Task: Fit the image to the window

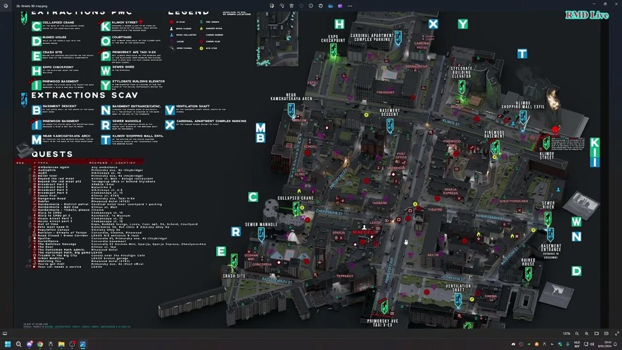Action: [596, 333]
